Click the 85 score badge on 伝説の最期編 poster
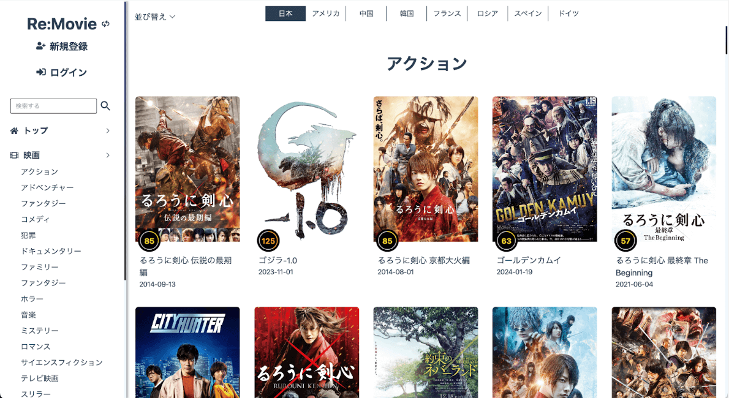The width and height of the screenshot is (729, 398). coord(149,241)
